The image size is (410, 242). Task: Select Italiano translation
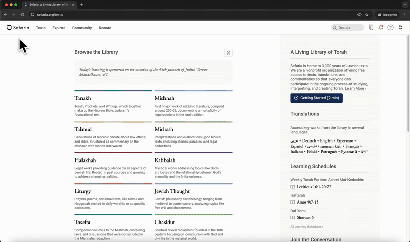pyautogui.click(x=297, y=152)
